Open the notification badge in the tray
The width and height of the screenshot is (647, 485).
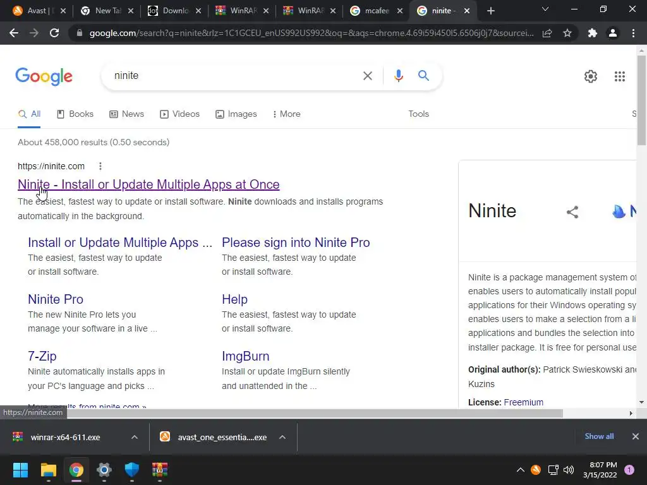pos(629,470)
